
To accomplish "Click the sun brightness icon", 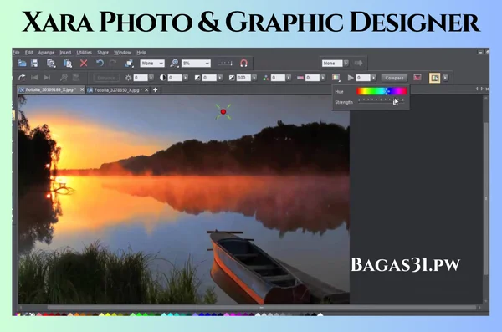I will [128, 78].
